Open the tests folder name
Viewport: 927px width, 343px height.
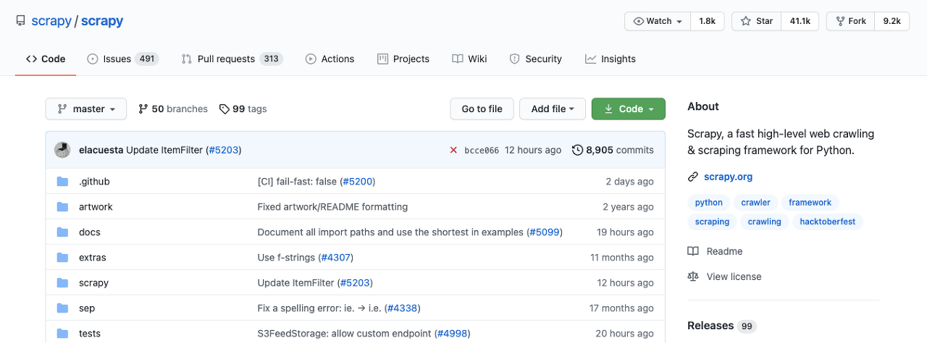[90, 334]
